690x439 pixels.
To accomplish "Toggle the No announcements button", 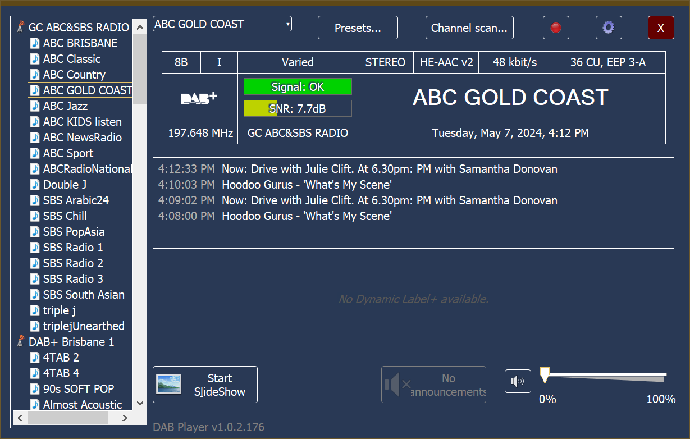I will tap(433, 385).
